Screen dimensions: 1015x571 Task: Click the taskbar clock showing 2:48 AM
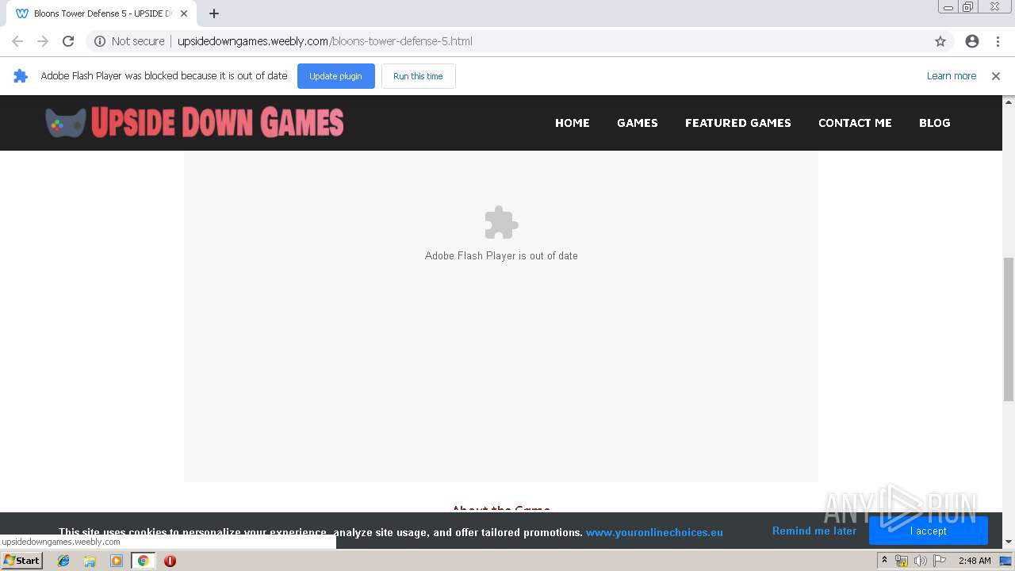click(975, 561)
